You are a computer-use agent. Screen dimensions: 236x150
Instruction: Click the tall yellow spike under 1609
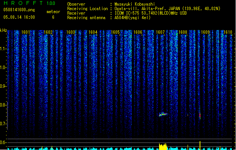click(200, 145)
